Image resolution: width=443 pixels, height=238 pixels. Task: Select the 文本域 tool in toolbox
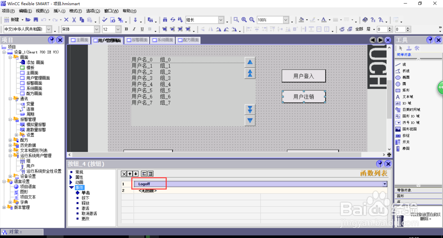(408, 97)
